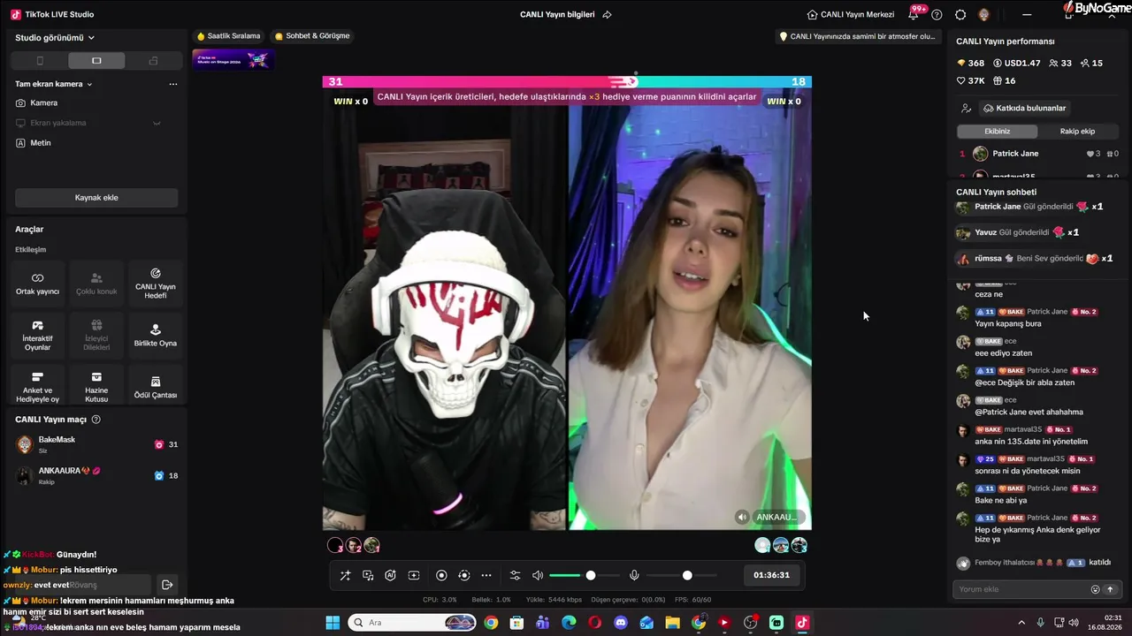Click the CANLI Yayın maçı help icon
Screen dimensions: 1132x636
96,420
